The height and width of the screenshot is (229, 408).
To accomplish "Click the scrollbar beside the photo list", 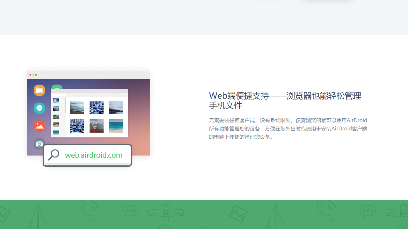I will (x=65, y=104).
